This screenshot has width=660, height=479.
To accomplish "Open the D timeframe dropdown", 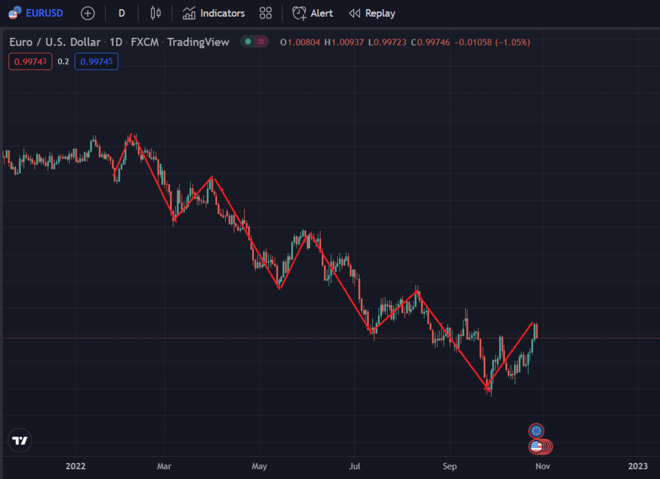I will (121, 13).
